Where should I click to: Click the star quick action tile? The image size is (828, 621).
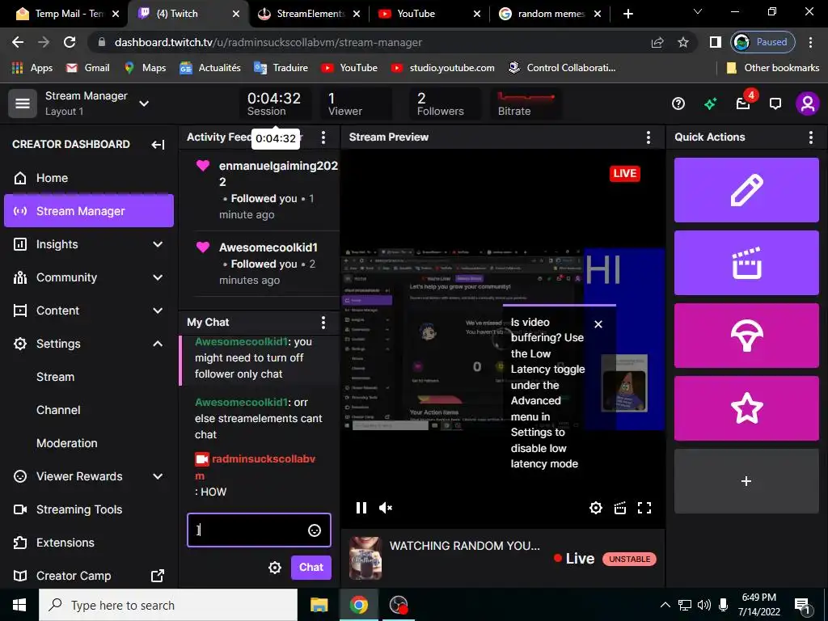[x=746, y=408]
